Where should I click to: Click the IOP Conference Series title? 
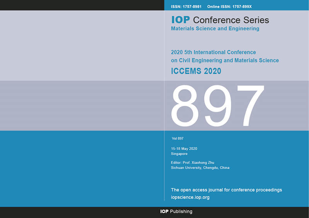click(220, 20)
